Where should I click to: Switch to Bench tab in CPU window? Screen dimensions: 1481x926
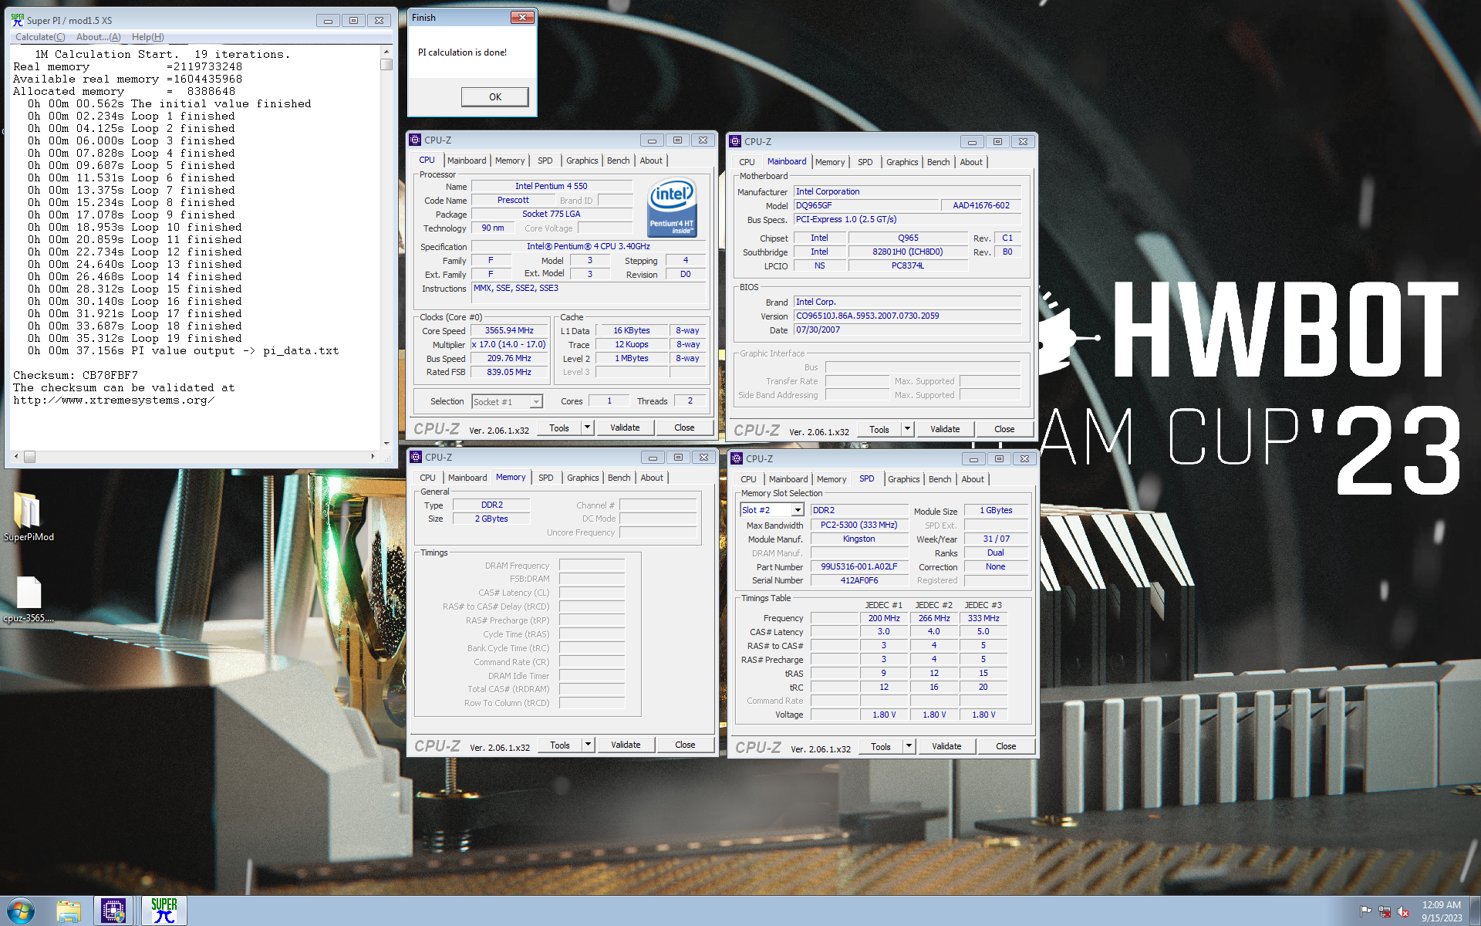618,161
